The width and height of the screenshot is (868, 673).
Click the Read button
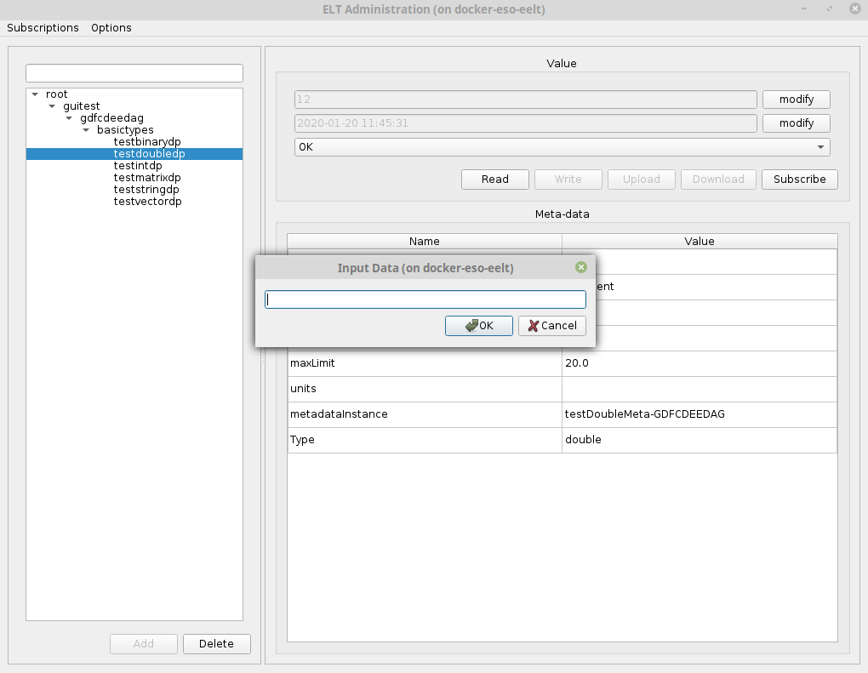click(494, 180)
